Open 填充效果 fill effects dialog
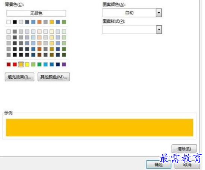The width and height of the screenshot is (205, 170). tap(20, 77)
